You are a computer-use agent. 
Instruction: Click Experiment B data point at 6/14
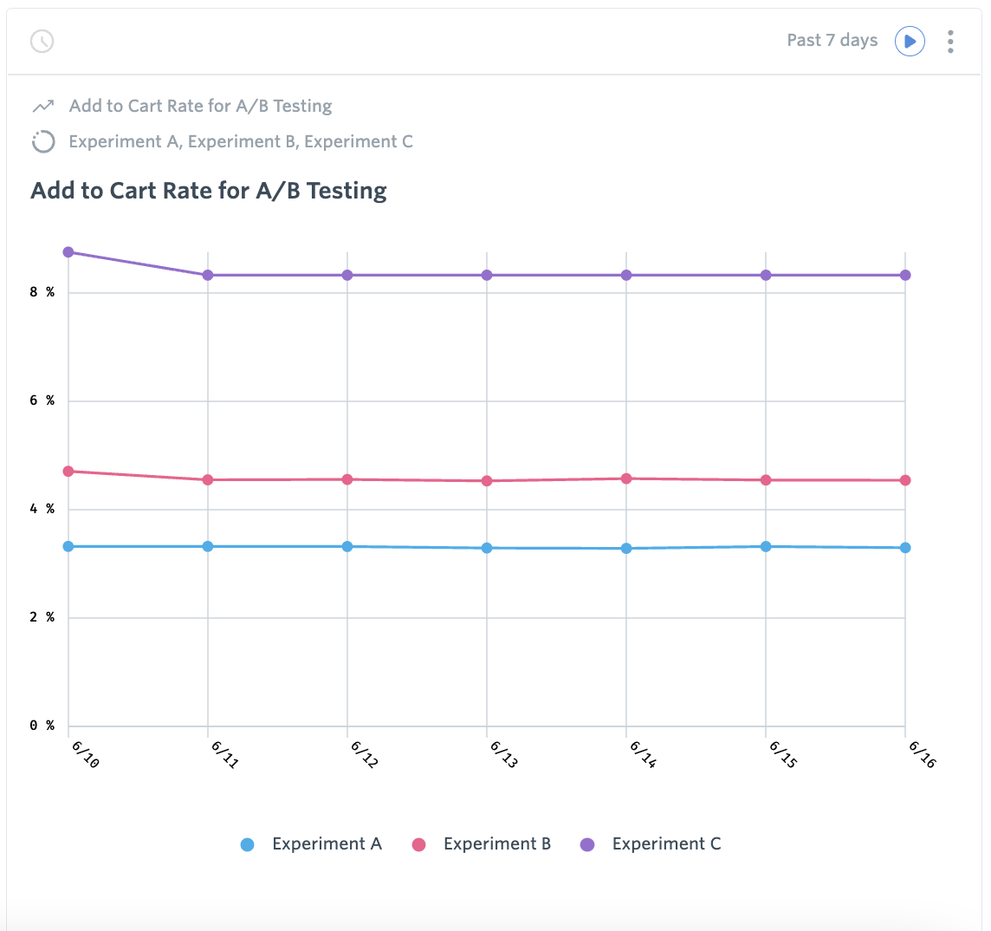pyautogui.click(x=626, y=479)
